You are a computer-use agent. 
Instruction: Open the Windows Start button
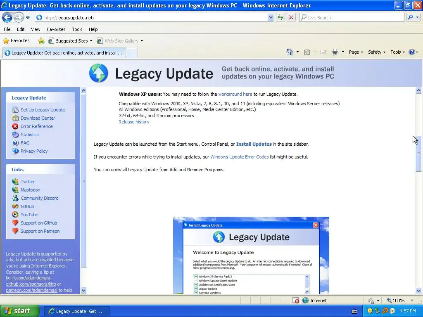tap(19, 311)
